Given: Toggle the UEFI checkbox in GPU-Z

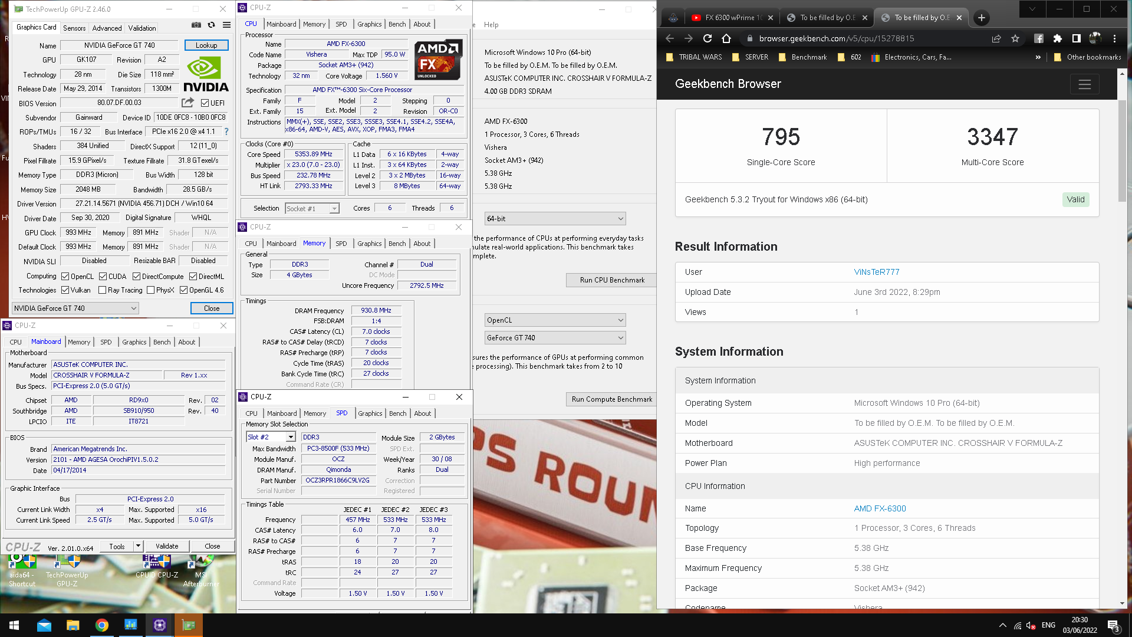Looking at the screenshot, I should (205, 103).
